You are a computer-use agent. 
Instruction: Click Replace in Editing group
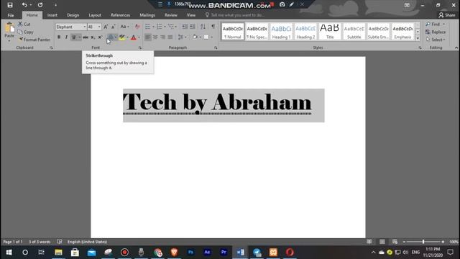tap(436, 32)
